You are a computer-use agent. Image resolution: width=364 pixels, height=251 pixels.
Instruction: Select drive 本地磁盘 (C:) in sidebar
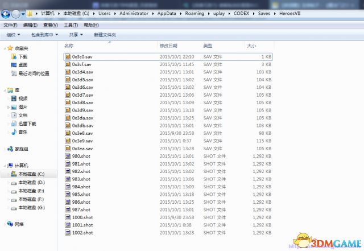coord(29,174)
